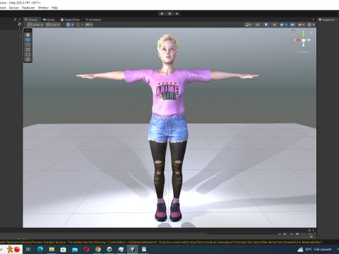Open Unity Hub from taskbar
339x254 pixels.
[x=109, y=249]
